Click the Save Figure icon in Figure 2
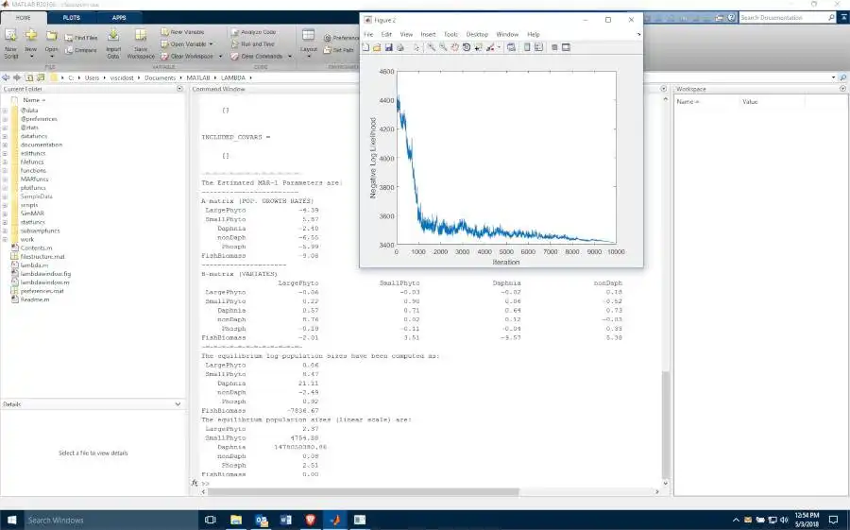The width and height of the screenshot is (850, 530). tap(389, 48)
